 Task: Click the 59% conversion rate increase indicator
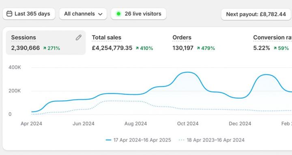tap(281, 48)
